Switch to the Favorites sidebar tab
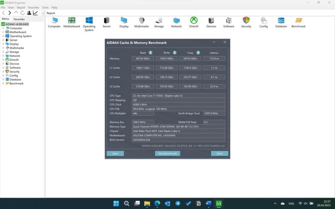 click(19, 19)
